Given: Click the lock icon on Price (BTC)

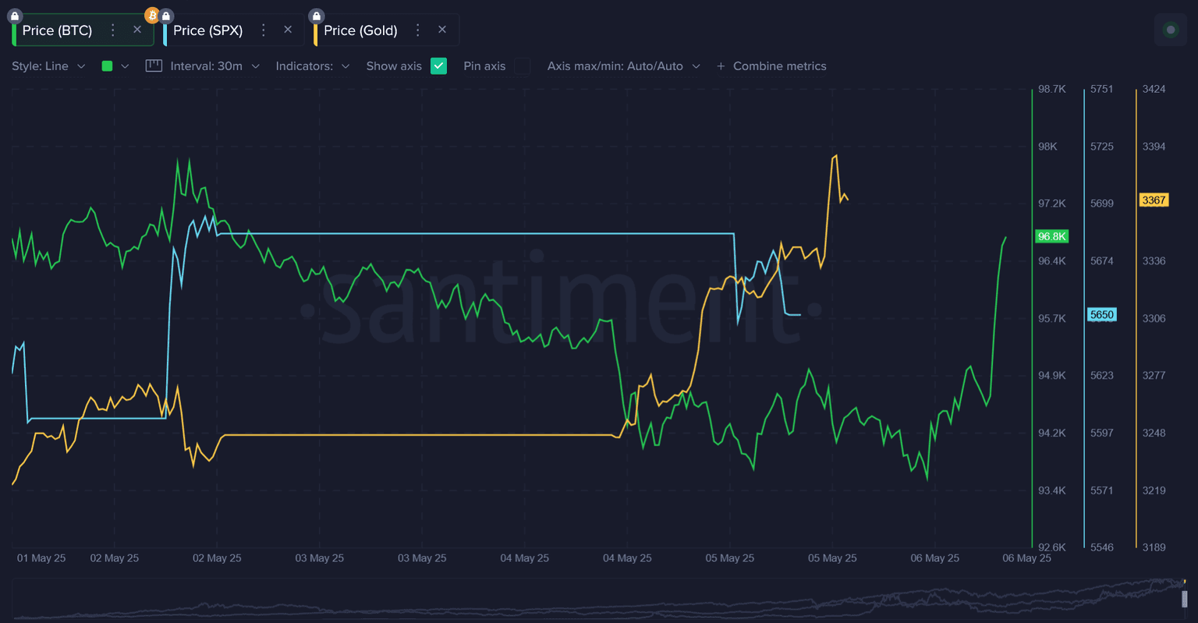Looking at the screenshot, I should click(x=15, y=16).
